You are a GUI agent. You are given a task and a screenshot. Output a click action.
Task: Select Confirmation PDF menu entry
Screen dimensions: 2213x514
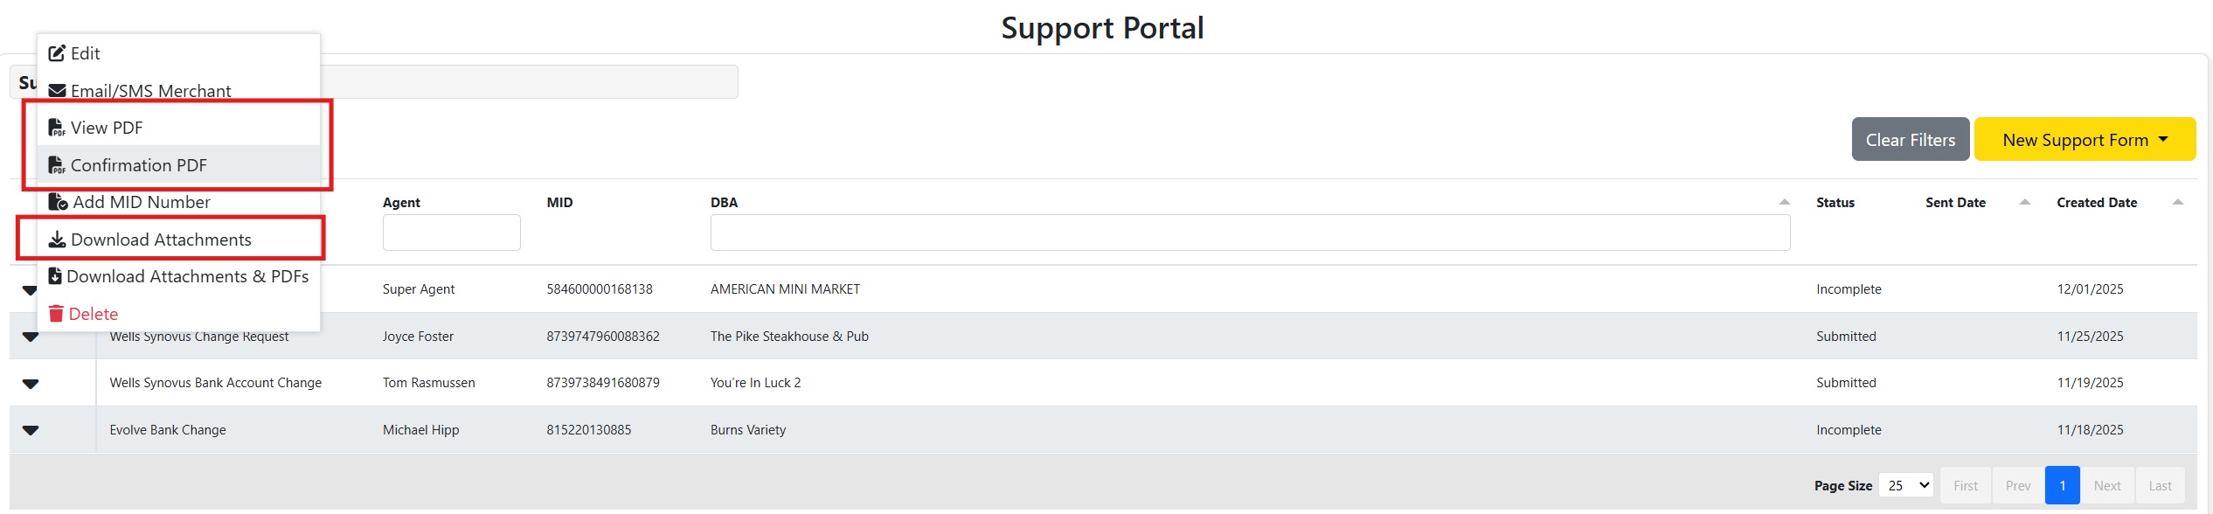178,165
